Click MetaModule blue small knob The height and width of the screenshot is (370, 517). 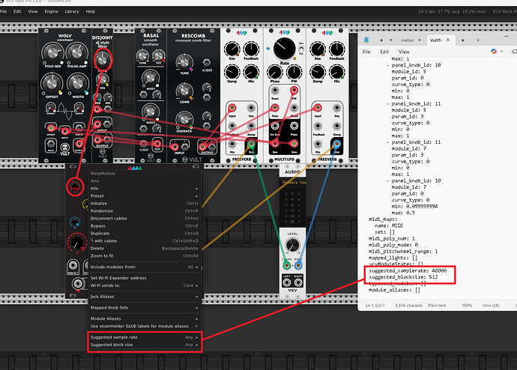pyautogui.click(x=75, y=222)
